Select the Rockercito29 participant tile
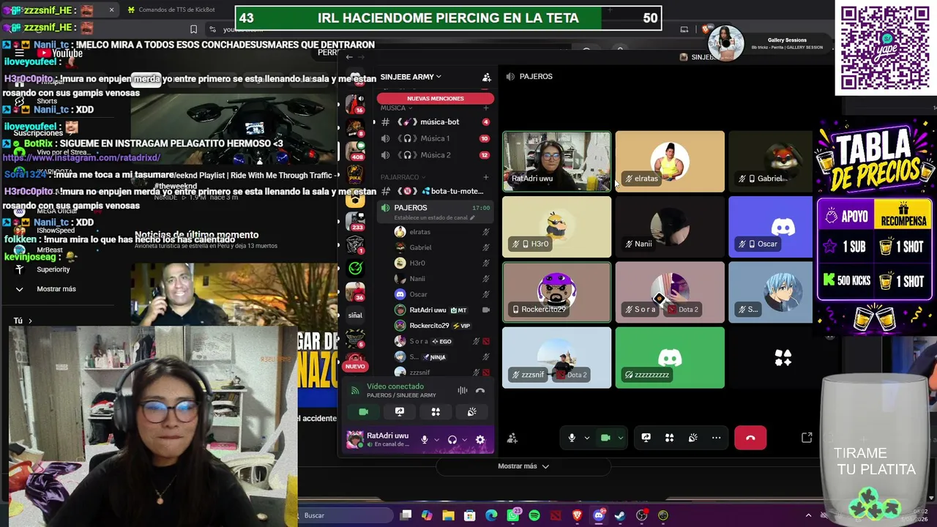The image size is (937, 527). click(556, 292)
